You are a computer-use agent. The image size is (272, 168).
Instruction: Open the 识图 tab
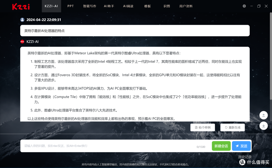[x=167, y=6]
